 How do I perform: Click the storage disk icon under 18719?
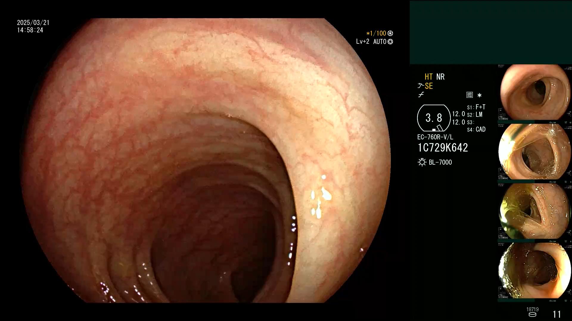pyautogui.click(x=532, y=315)
